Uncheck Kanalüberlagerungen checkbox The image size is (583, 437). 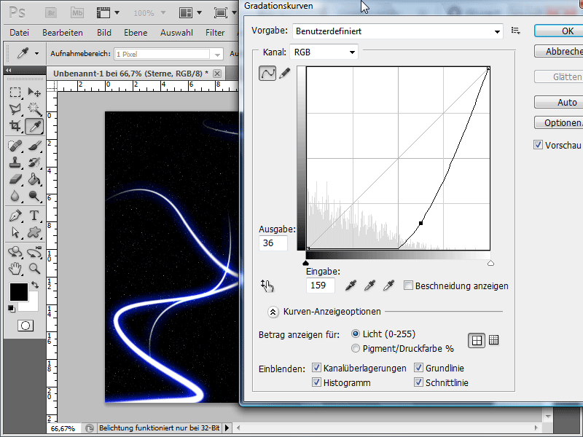pyautogui.click(x=316, y=368)
